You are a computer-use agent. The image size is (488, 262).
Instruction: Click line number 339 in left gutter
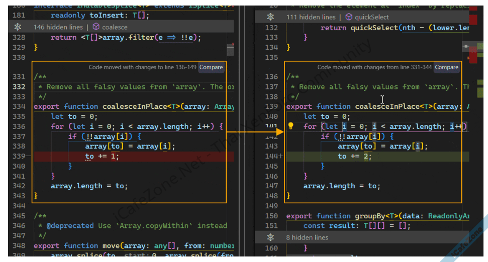pyautogui.click(x=18, y=157)
